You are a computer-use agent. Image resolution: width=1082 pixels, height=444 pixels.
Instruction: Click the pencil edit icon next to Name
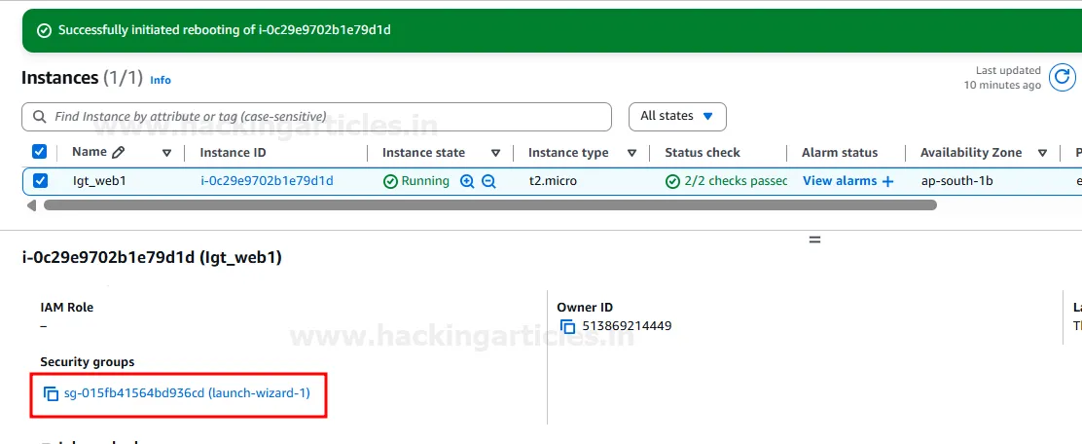tap(119, 152)
